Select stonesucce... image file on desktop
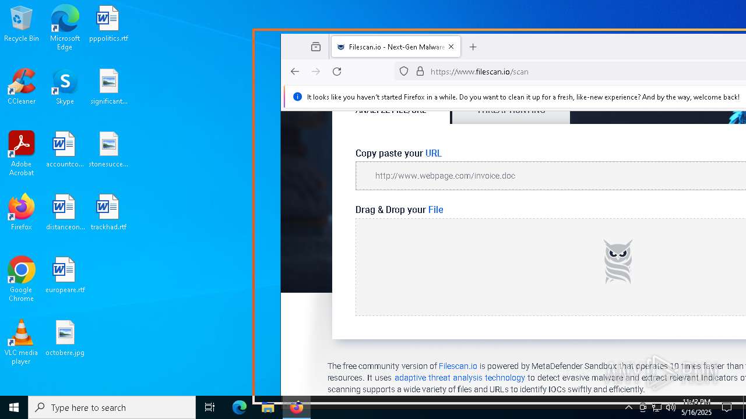Screen dimensions: 746x419 [x=108, y=150]
